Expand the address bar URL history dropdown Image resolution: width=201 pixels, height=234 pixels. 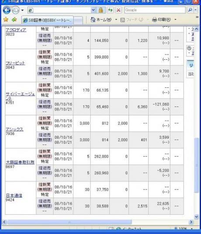[x=94, y=10]
